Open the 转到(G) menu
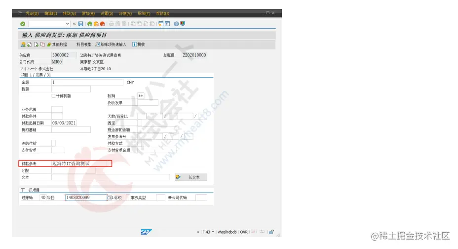 69,13
